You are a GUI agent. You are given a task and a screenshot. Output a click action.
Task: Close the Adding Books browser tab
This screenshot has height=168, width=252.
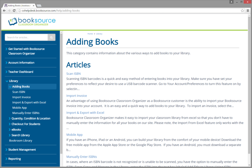pos(34,6)
